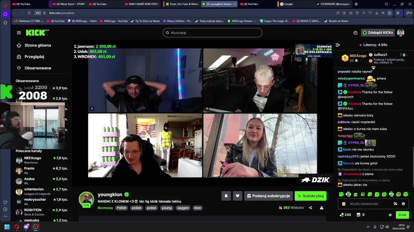Click the 'sayqon' stream tag
This screenshot has width=414, height=232.
(183, 208)
